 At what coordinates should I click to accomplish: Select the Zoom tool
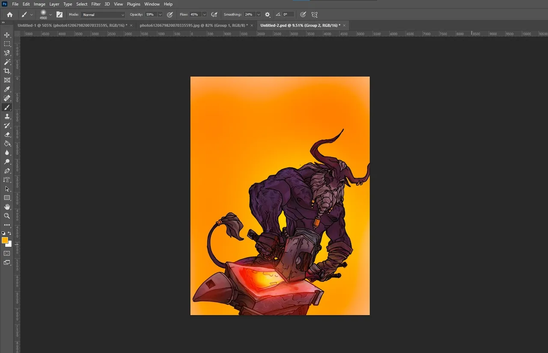click(x=7, y=216)
